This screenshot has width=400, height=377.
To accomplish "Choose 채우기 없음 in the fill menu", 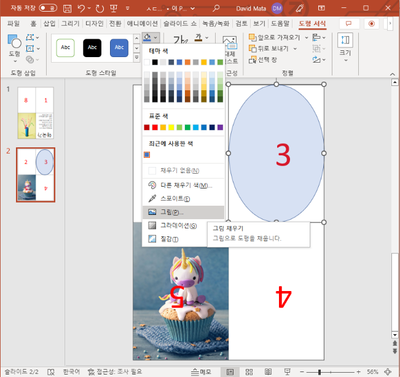I will [183, 170].
